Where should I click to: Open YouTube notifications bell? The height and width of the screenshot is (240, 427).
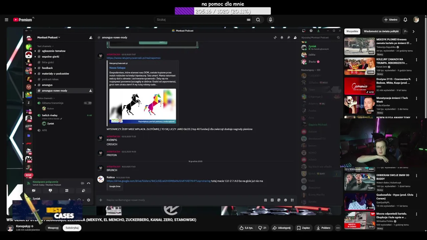pos(405,20)
